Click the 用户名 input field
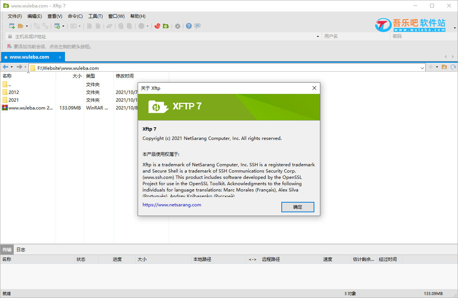The height and width of the screenshot is (298, 458). [356, 36]
